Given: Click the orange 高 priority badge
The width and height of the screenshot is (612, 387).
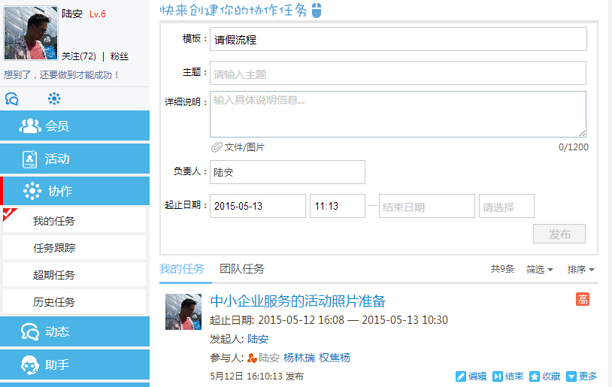Looking at the screenshot, I should (583, 300).
